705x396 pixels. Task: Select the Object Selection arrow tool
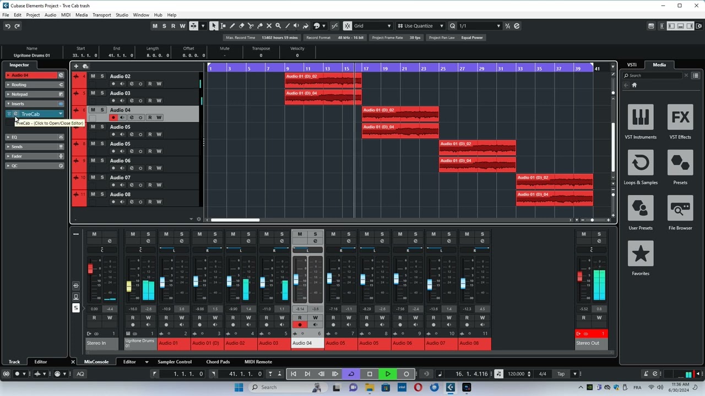pos(214,26)
